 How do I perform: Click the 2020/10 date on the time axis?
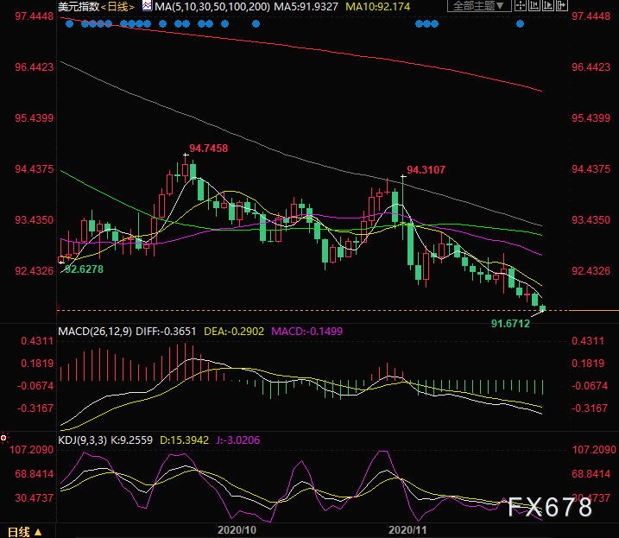click(x=237, y=529)
